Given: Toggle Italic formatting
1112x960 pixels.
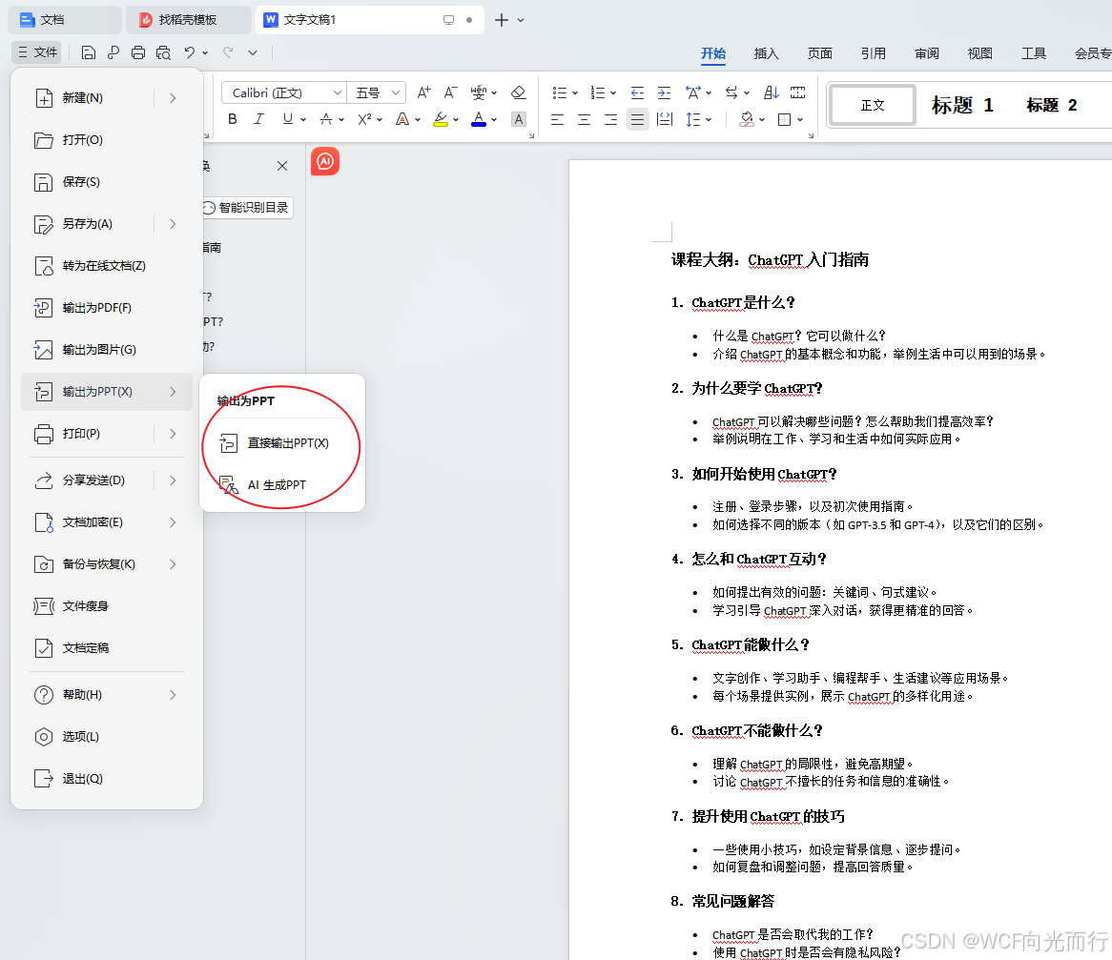Looking at the screenshot, I should 258,119.
